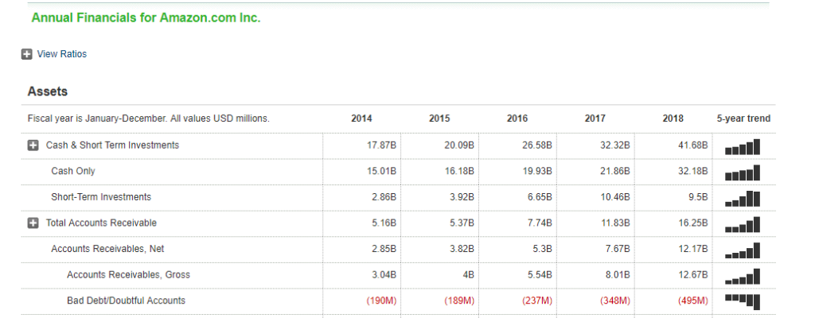Click Annual Financials for Amazon.com Inc. heading

[146, 17]
